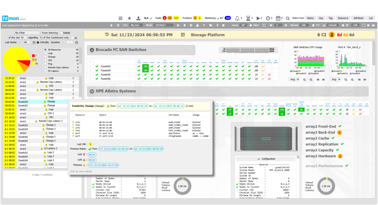Step backward on Port 4 chart
Image resolution: width=378 pixels, height=205 pixels.
(359, 79)
